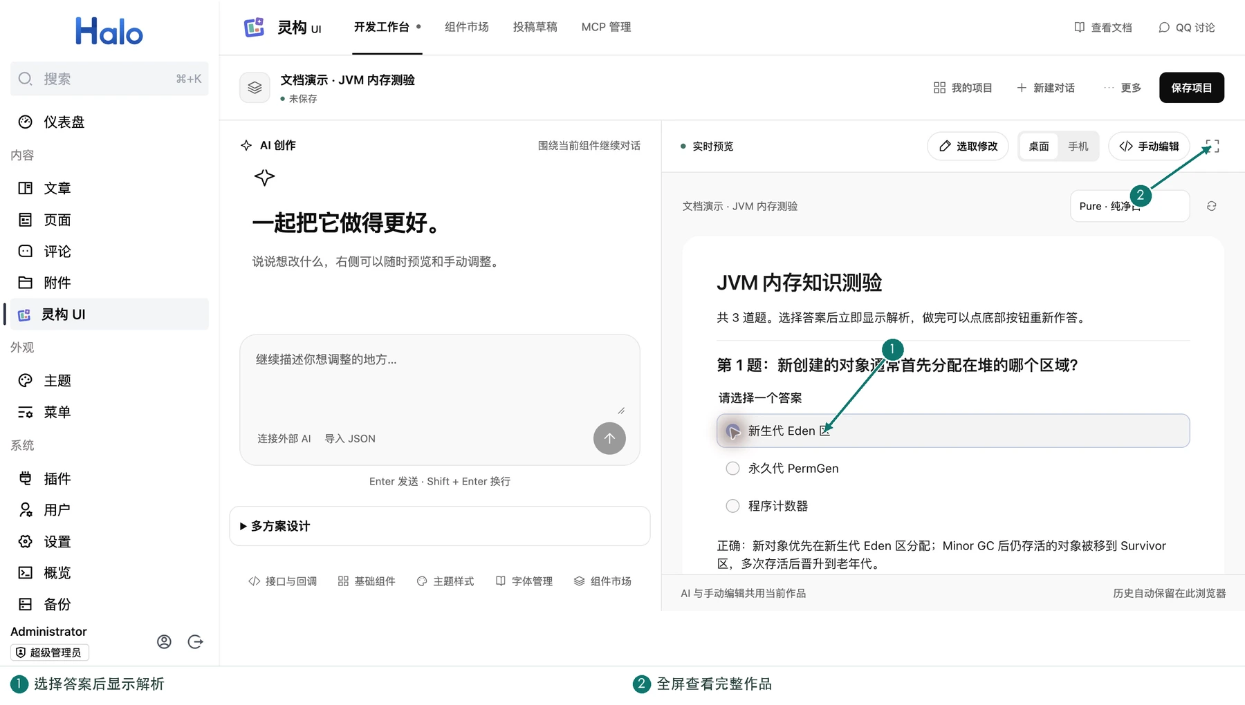
Task: Open 插件 in the sidebar
Action: point(109,478)
